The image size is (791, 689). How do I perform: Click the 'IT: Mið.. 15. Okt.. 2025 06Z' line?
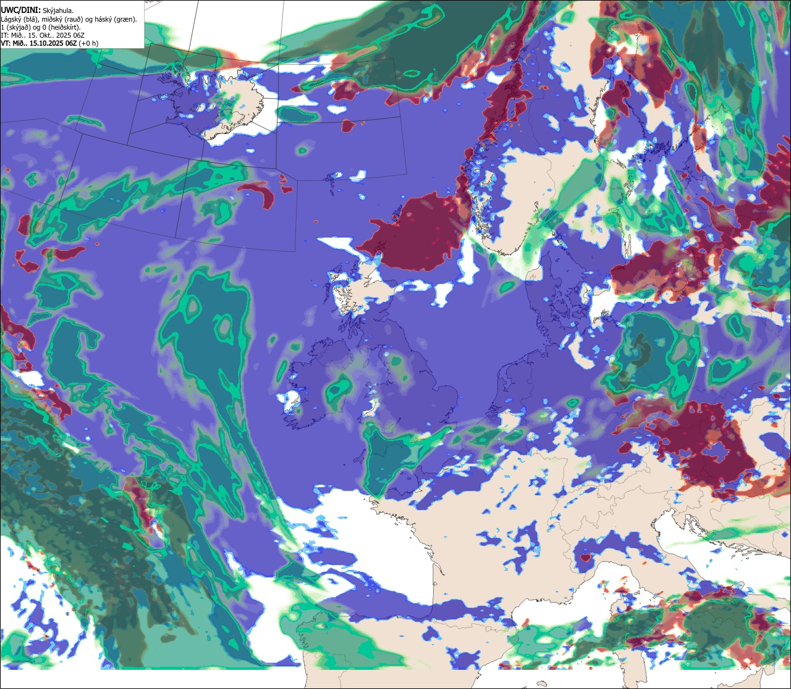(x=43, y=35)
